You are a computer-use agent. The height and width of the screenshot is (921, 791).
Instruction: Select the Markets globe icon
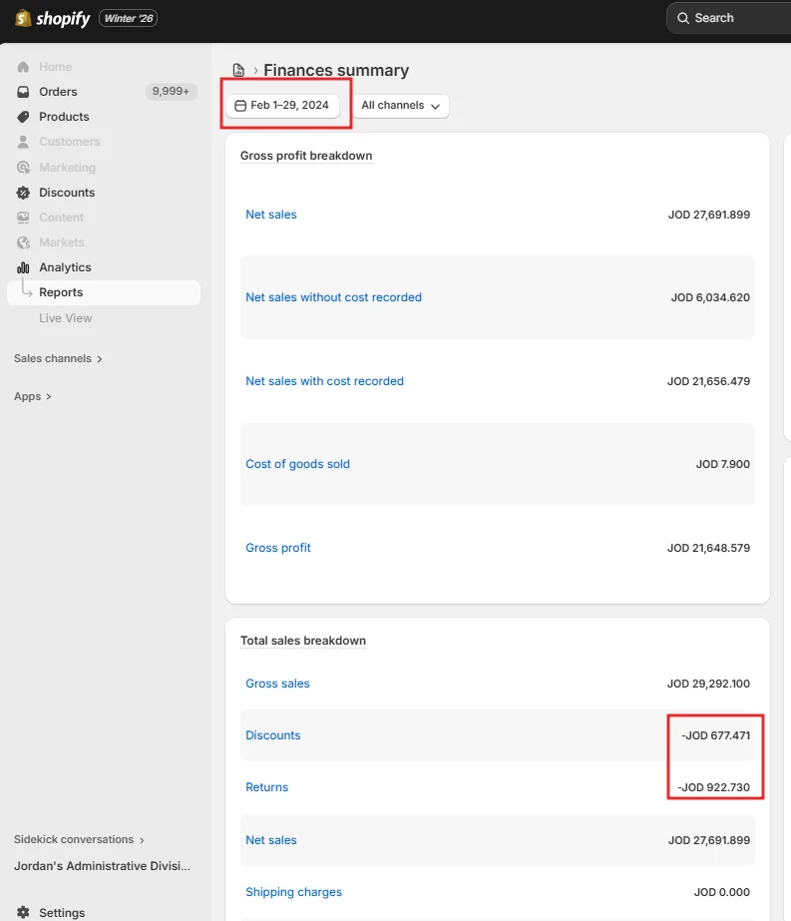point(22,241)
